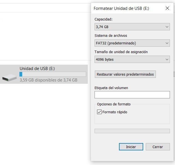The width and height of the screenshot is (175, 165).
Task: Click the 'Capacidad:' label
Action: (x=104, y=19)
